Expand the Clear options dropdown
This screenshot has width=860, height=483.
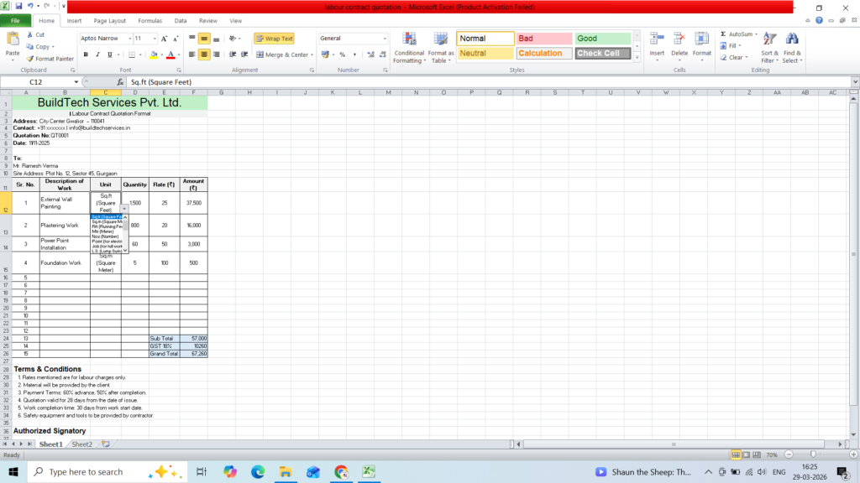(x=747, y=58)
